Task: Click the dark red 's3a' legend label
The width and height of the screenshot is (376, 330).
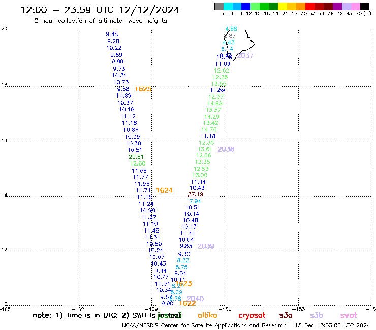Action: [x=286, y=315]
